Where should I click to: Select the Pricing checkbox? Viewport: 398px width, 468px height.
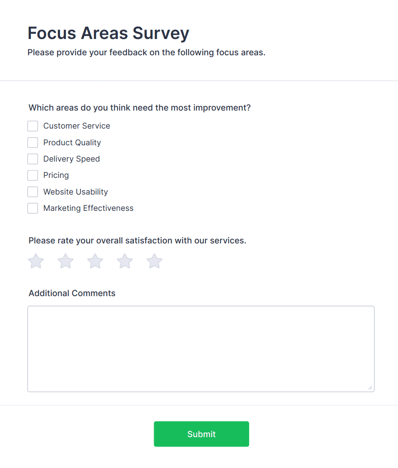coord(33,175)
